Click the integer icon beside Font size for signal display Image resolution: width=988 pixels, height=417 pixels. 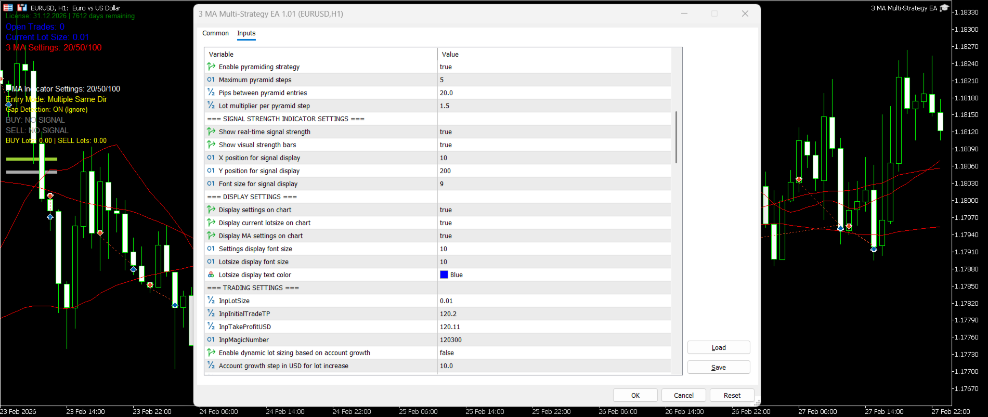click(x=211, y=184)
